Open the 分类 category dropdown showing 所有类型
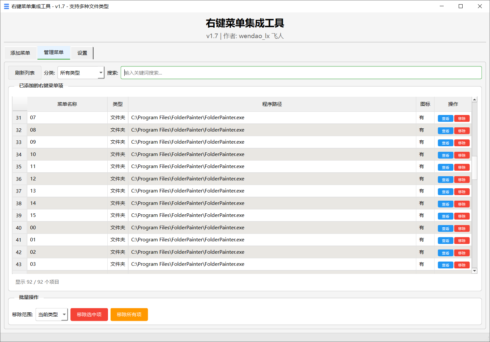 tap(81, 72)
